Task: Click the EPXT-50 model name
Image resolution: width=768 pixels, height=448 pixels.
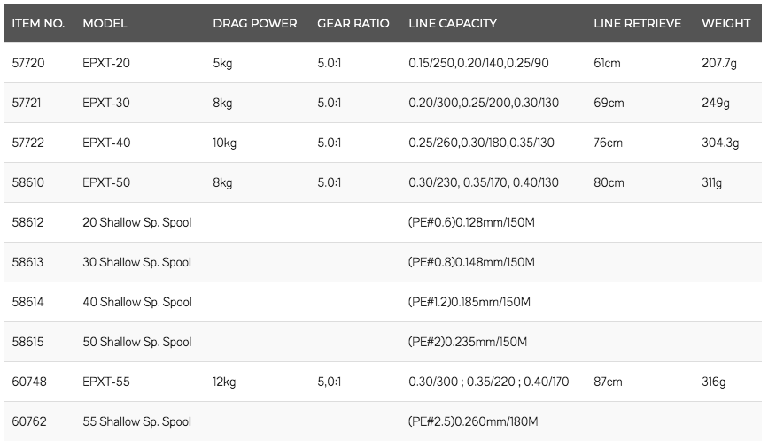Action: (106, 182)
